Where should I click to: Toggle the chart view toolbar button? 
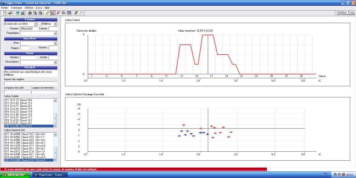(53, 13)
